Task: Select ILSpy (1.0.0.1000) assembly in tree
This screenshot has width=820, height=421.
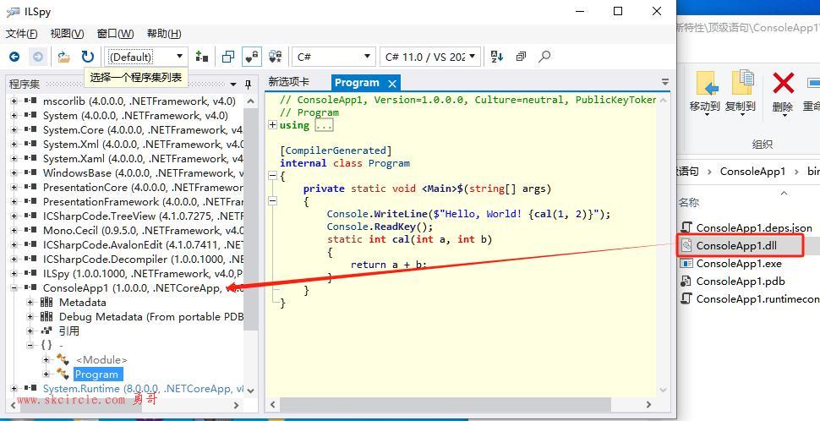Action: (x=143, y=274)
